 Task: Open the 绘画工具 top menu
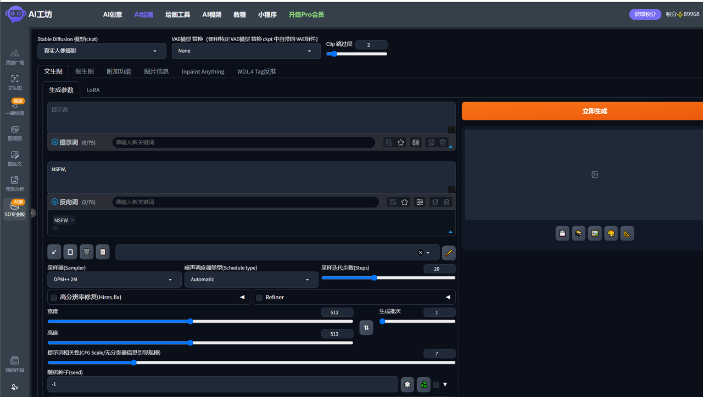[x=177, y=15]
